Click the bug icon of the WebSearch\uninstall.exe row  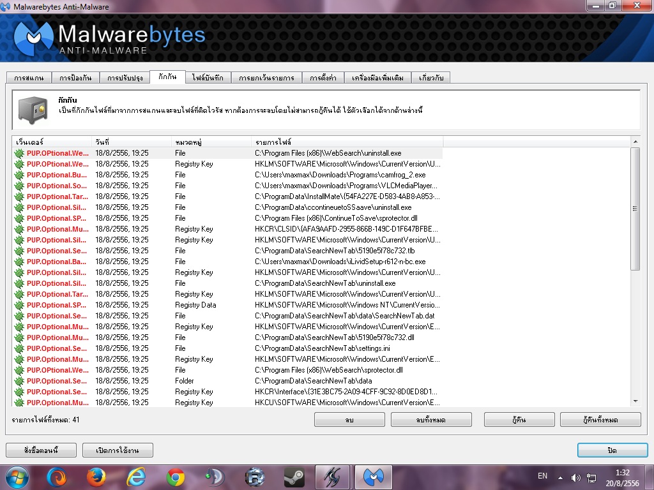(x=19, y=153)
